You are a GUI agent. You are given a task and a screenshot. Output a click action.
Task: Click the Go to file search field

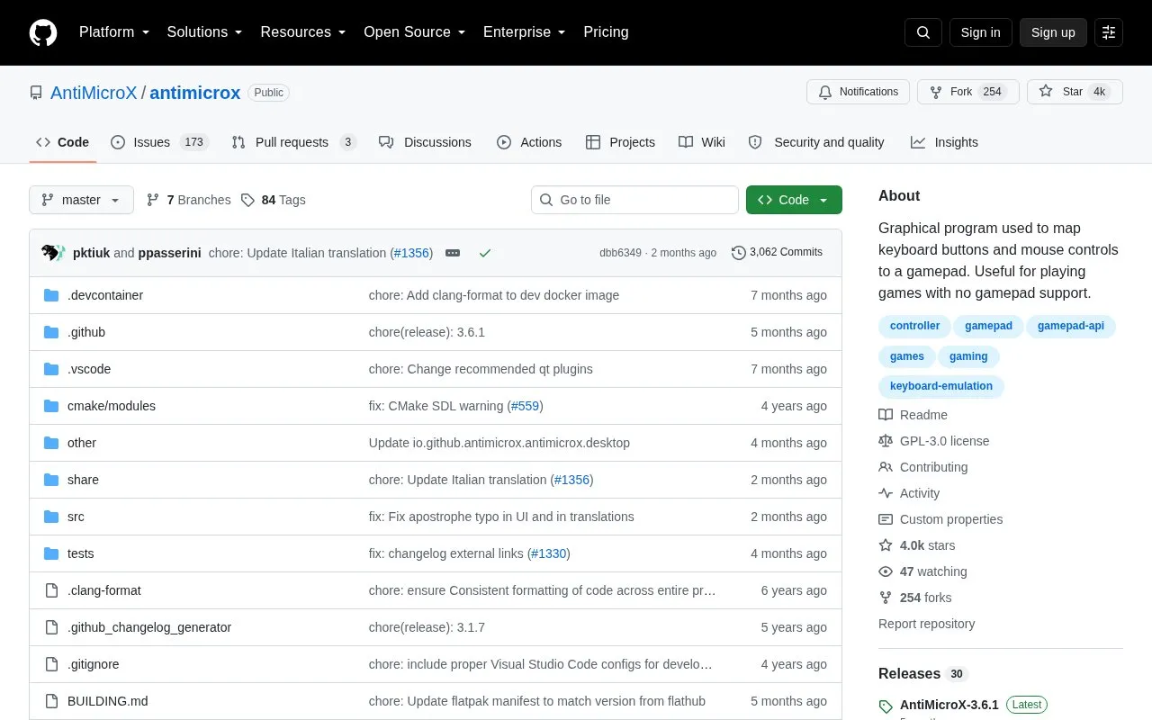[x=634, y=200]
